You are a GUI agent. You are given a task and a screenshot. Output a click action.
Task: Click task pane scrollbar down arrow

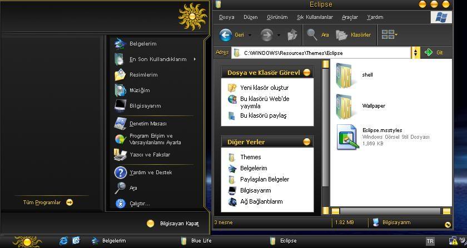coord(326,210)
